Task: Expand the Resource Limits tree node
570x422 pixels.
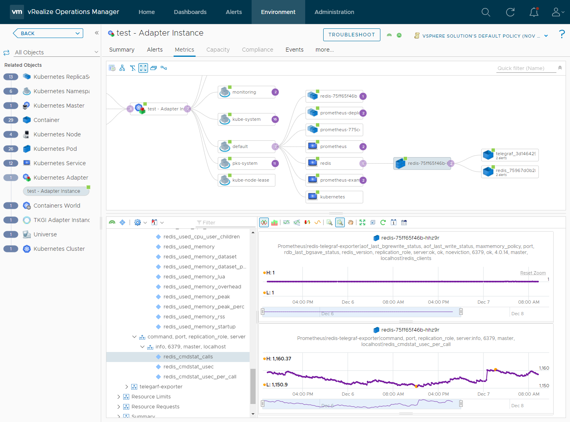Action: coord(119,397)
